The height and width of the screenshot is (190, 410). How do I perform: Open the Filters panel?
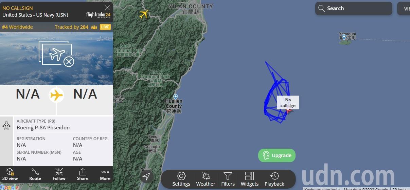pos(228,179)
